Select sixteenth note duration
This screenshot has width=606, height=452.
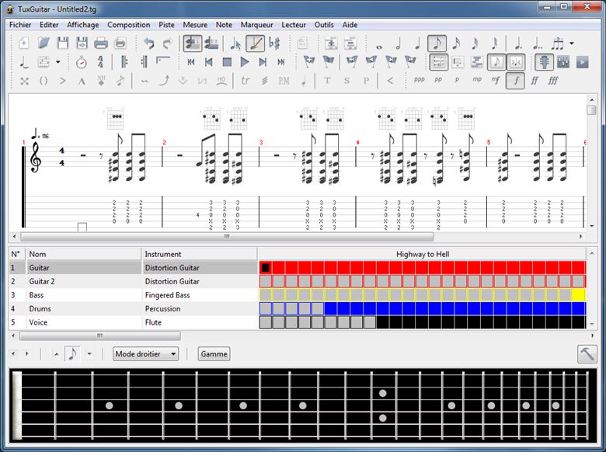456,43
